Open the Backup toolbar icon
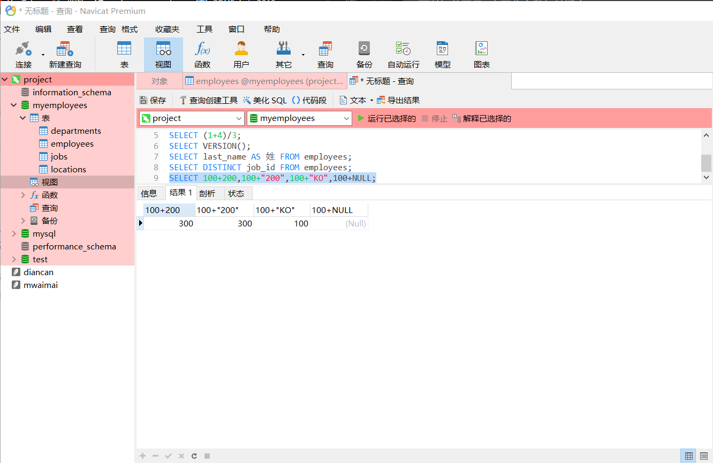 (x=364, y=54)
